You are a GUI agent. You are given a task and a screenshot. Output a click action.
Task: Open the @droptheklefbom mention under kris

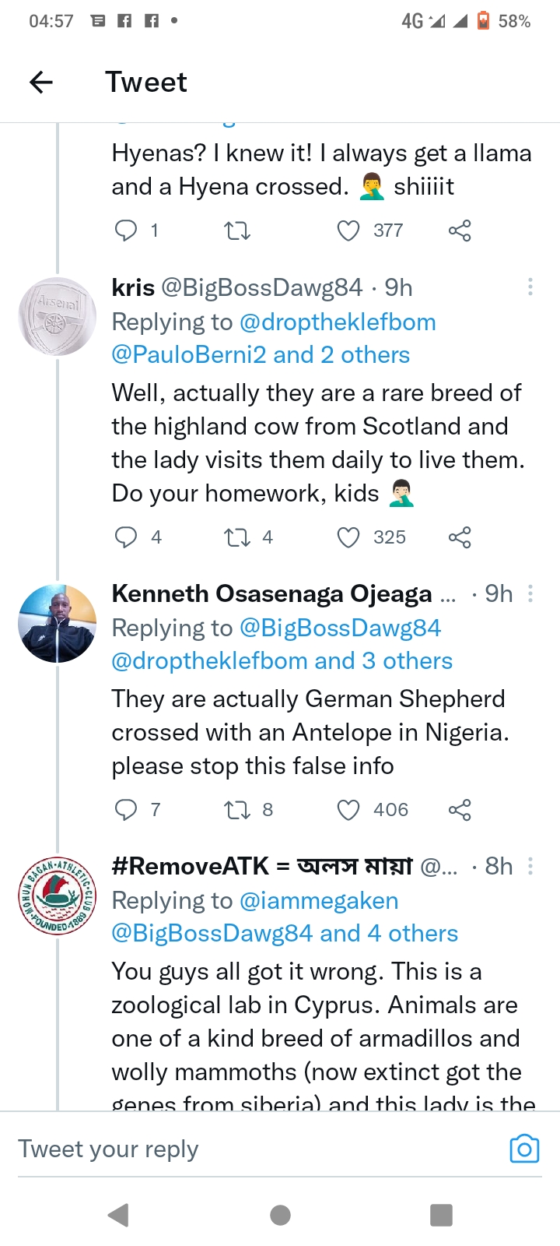pos(338,322)
